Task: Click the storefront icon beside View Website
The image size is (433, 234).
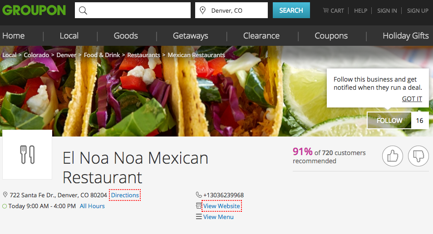Action: 199,206
